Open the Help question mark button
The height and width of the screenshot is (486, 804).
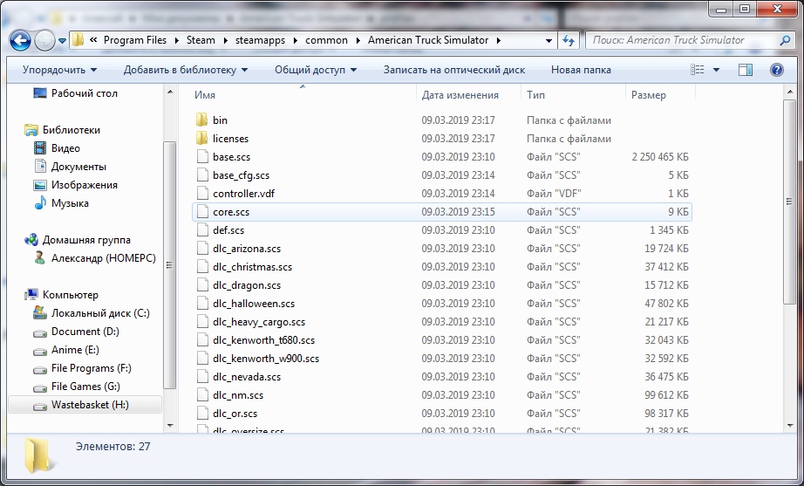[x=776, y=70]
